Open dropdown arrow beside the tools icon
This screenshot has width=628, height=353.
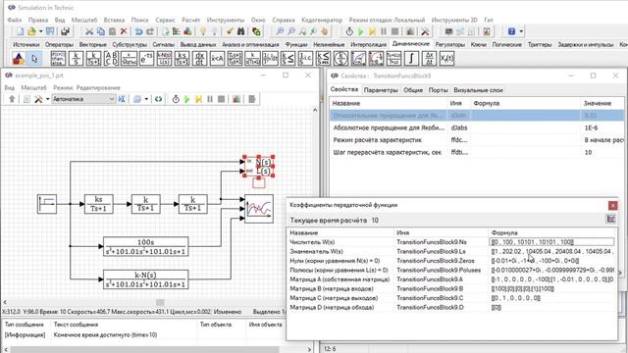coord(48,99)
